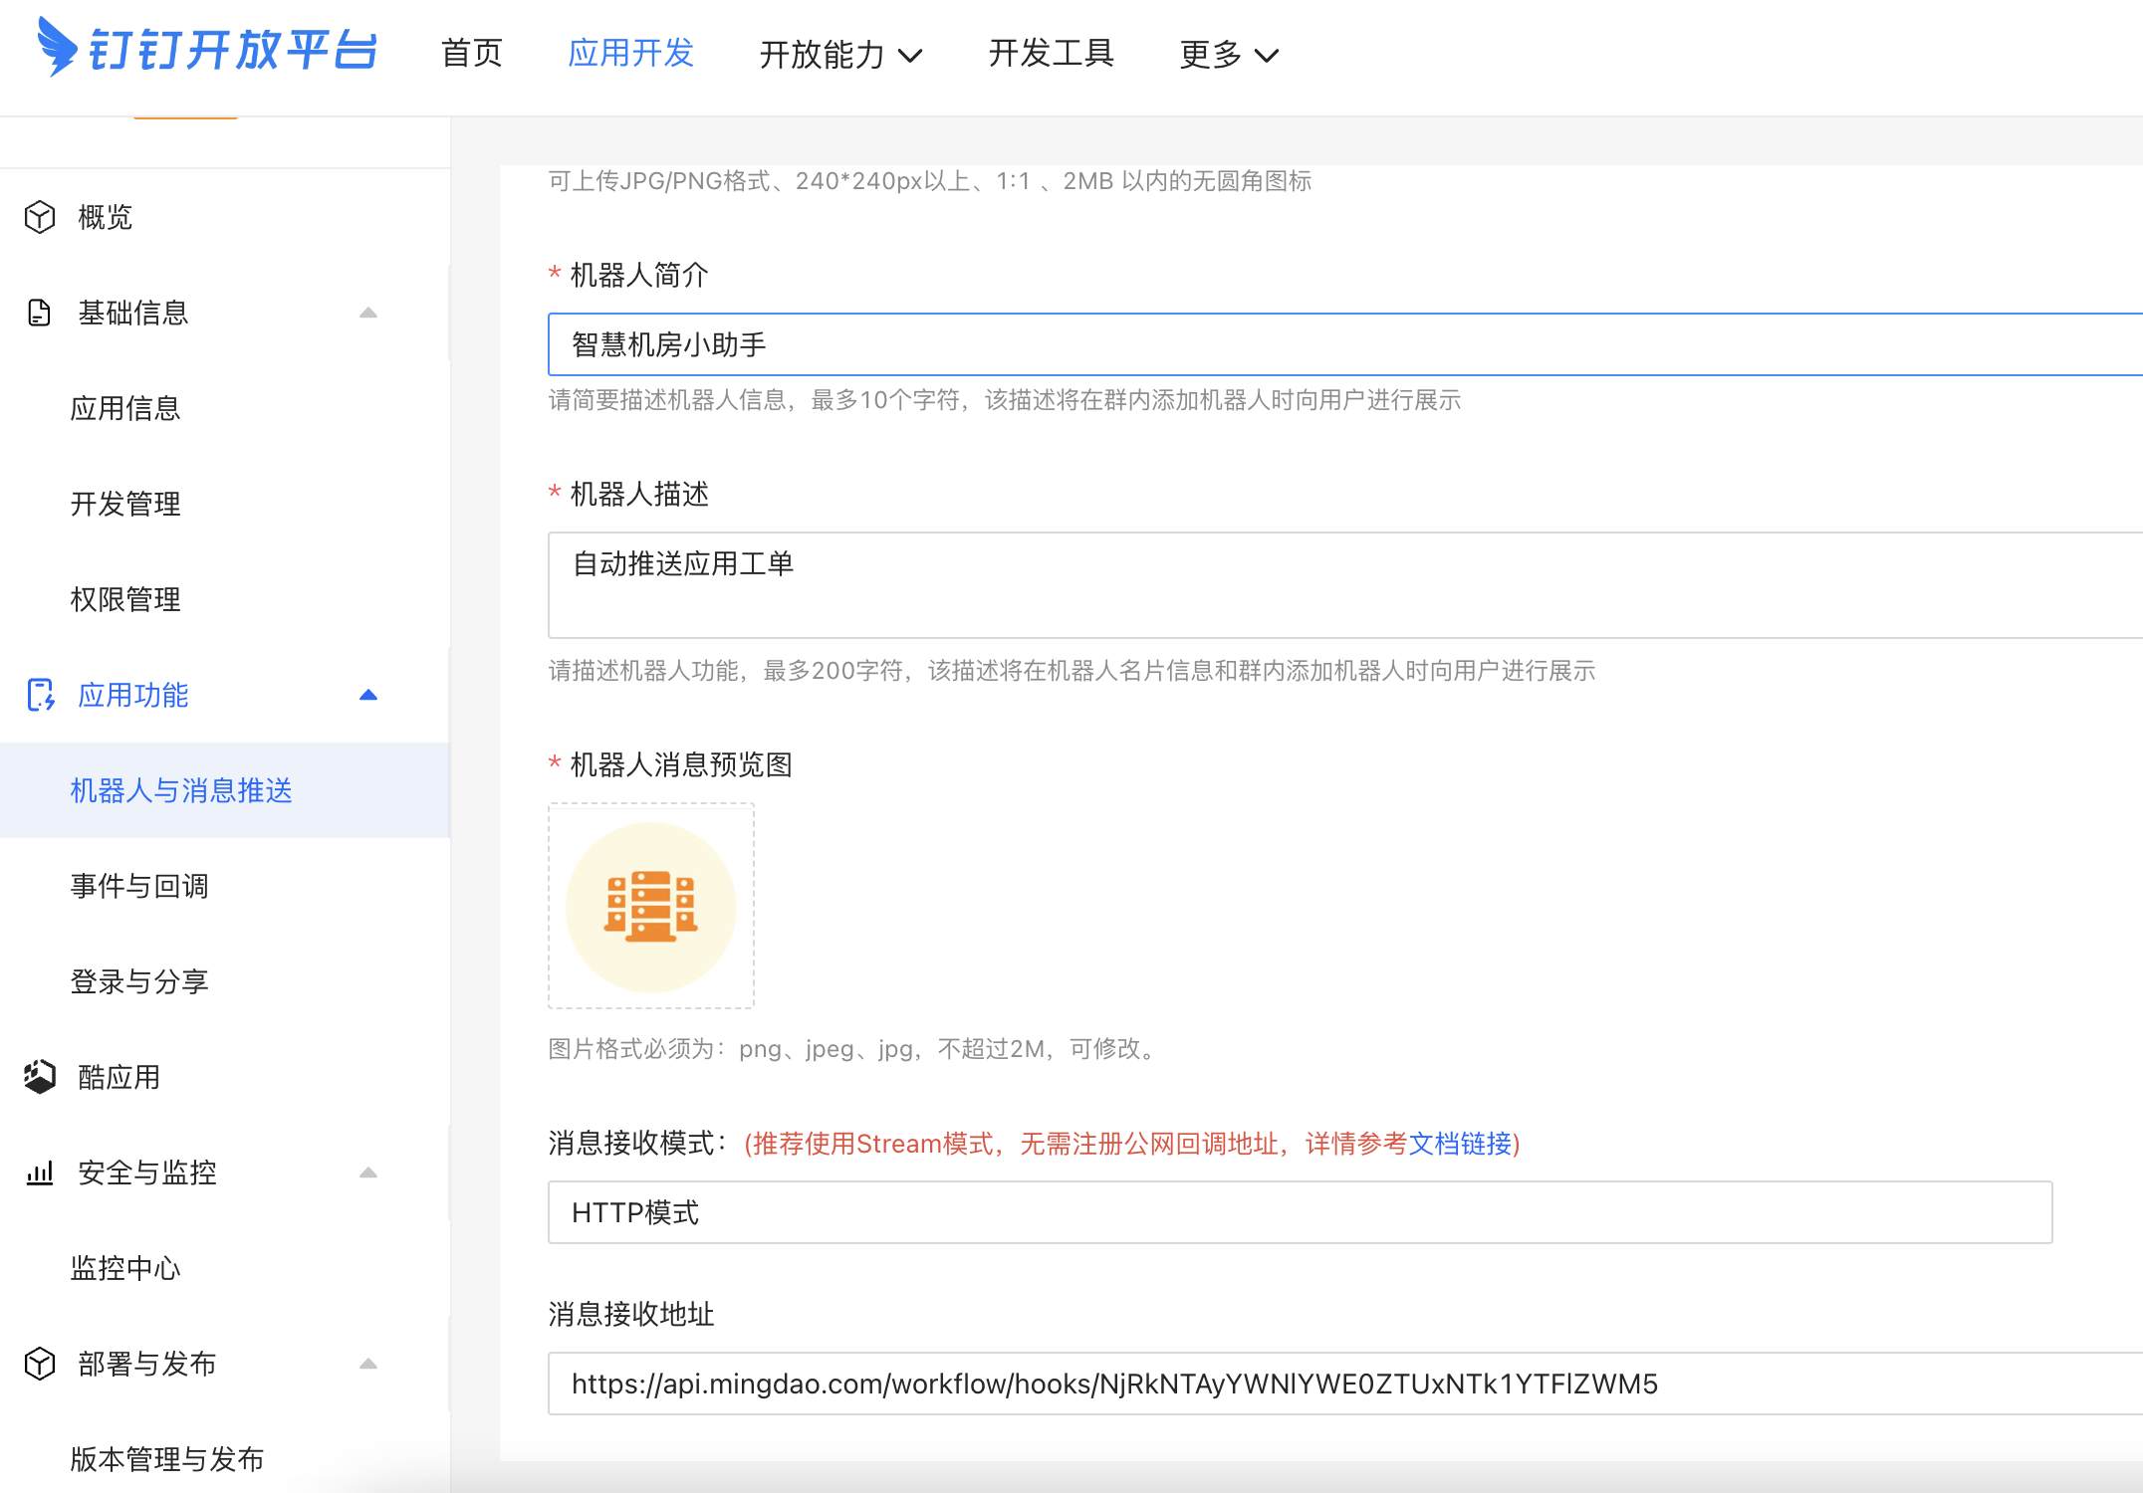Collapse the 安全与监控 section arrow
This screenshot has height=1493, width=2143.
click(368, 1173)
